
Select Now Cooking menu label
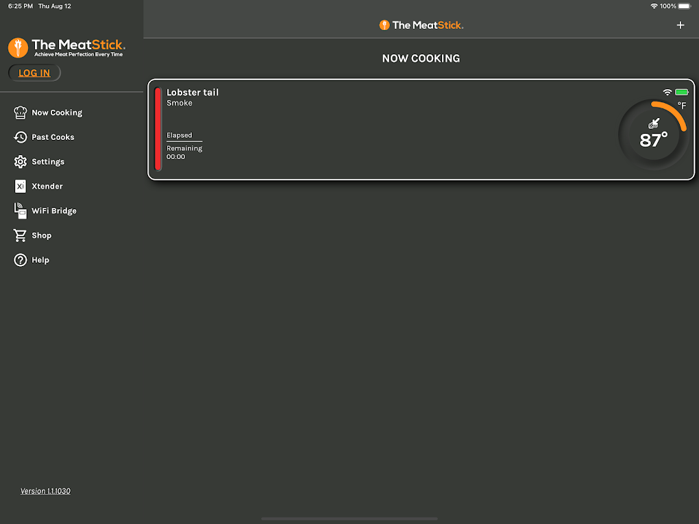coord(57,112)
